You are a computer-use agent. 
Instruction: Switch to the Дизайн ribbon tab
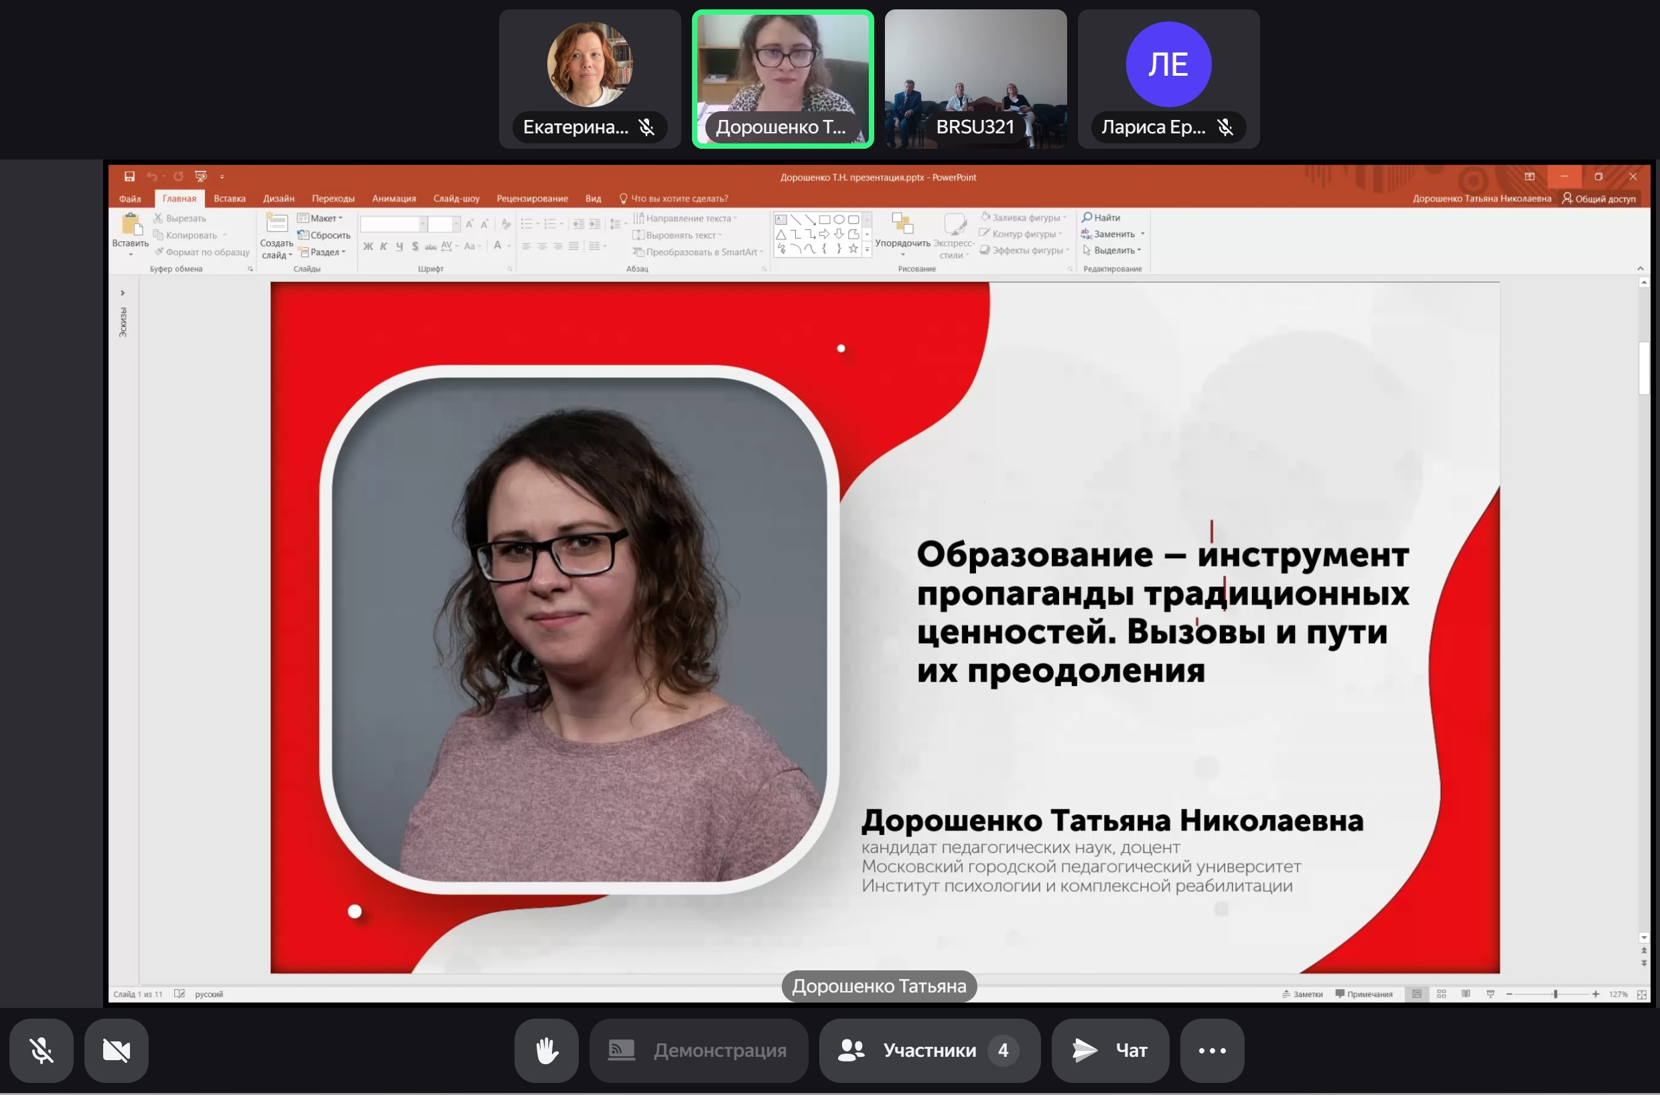tap(279, 198)
